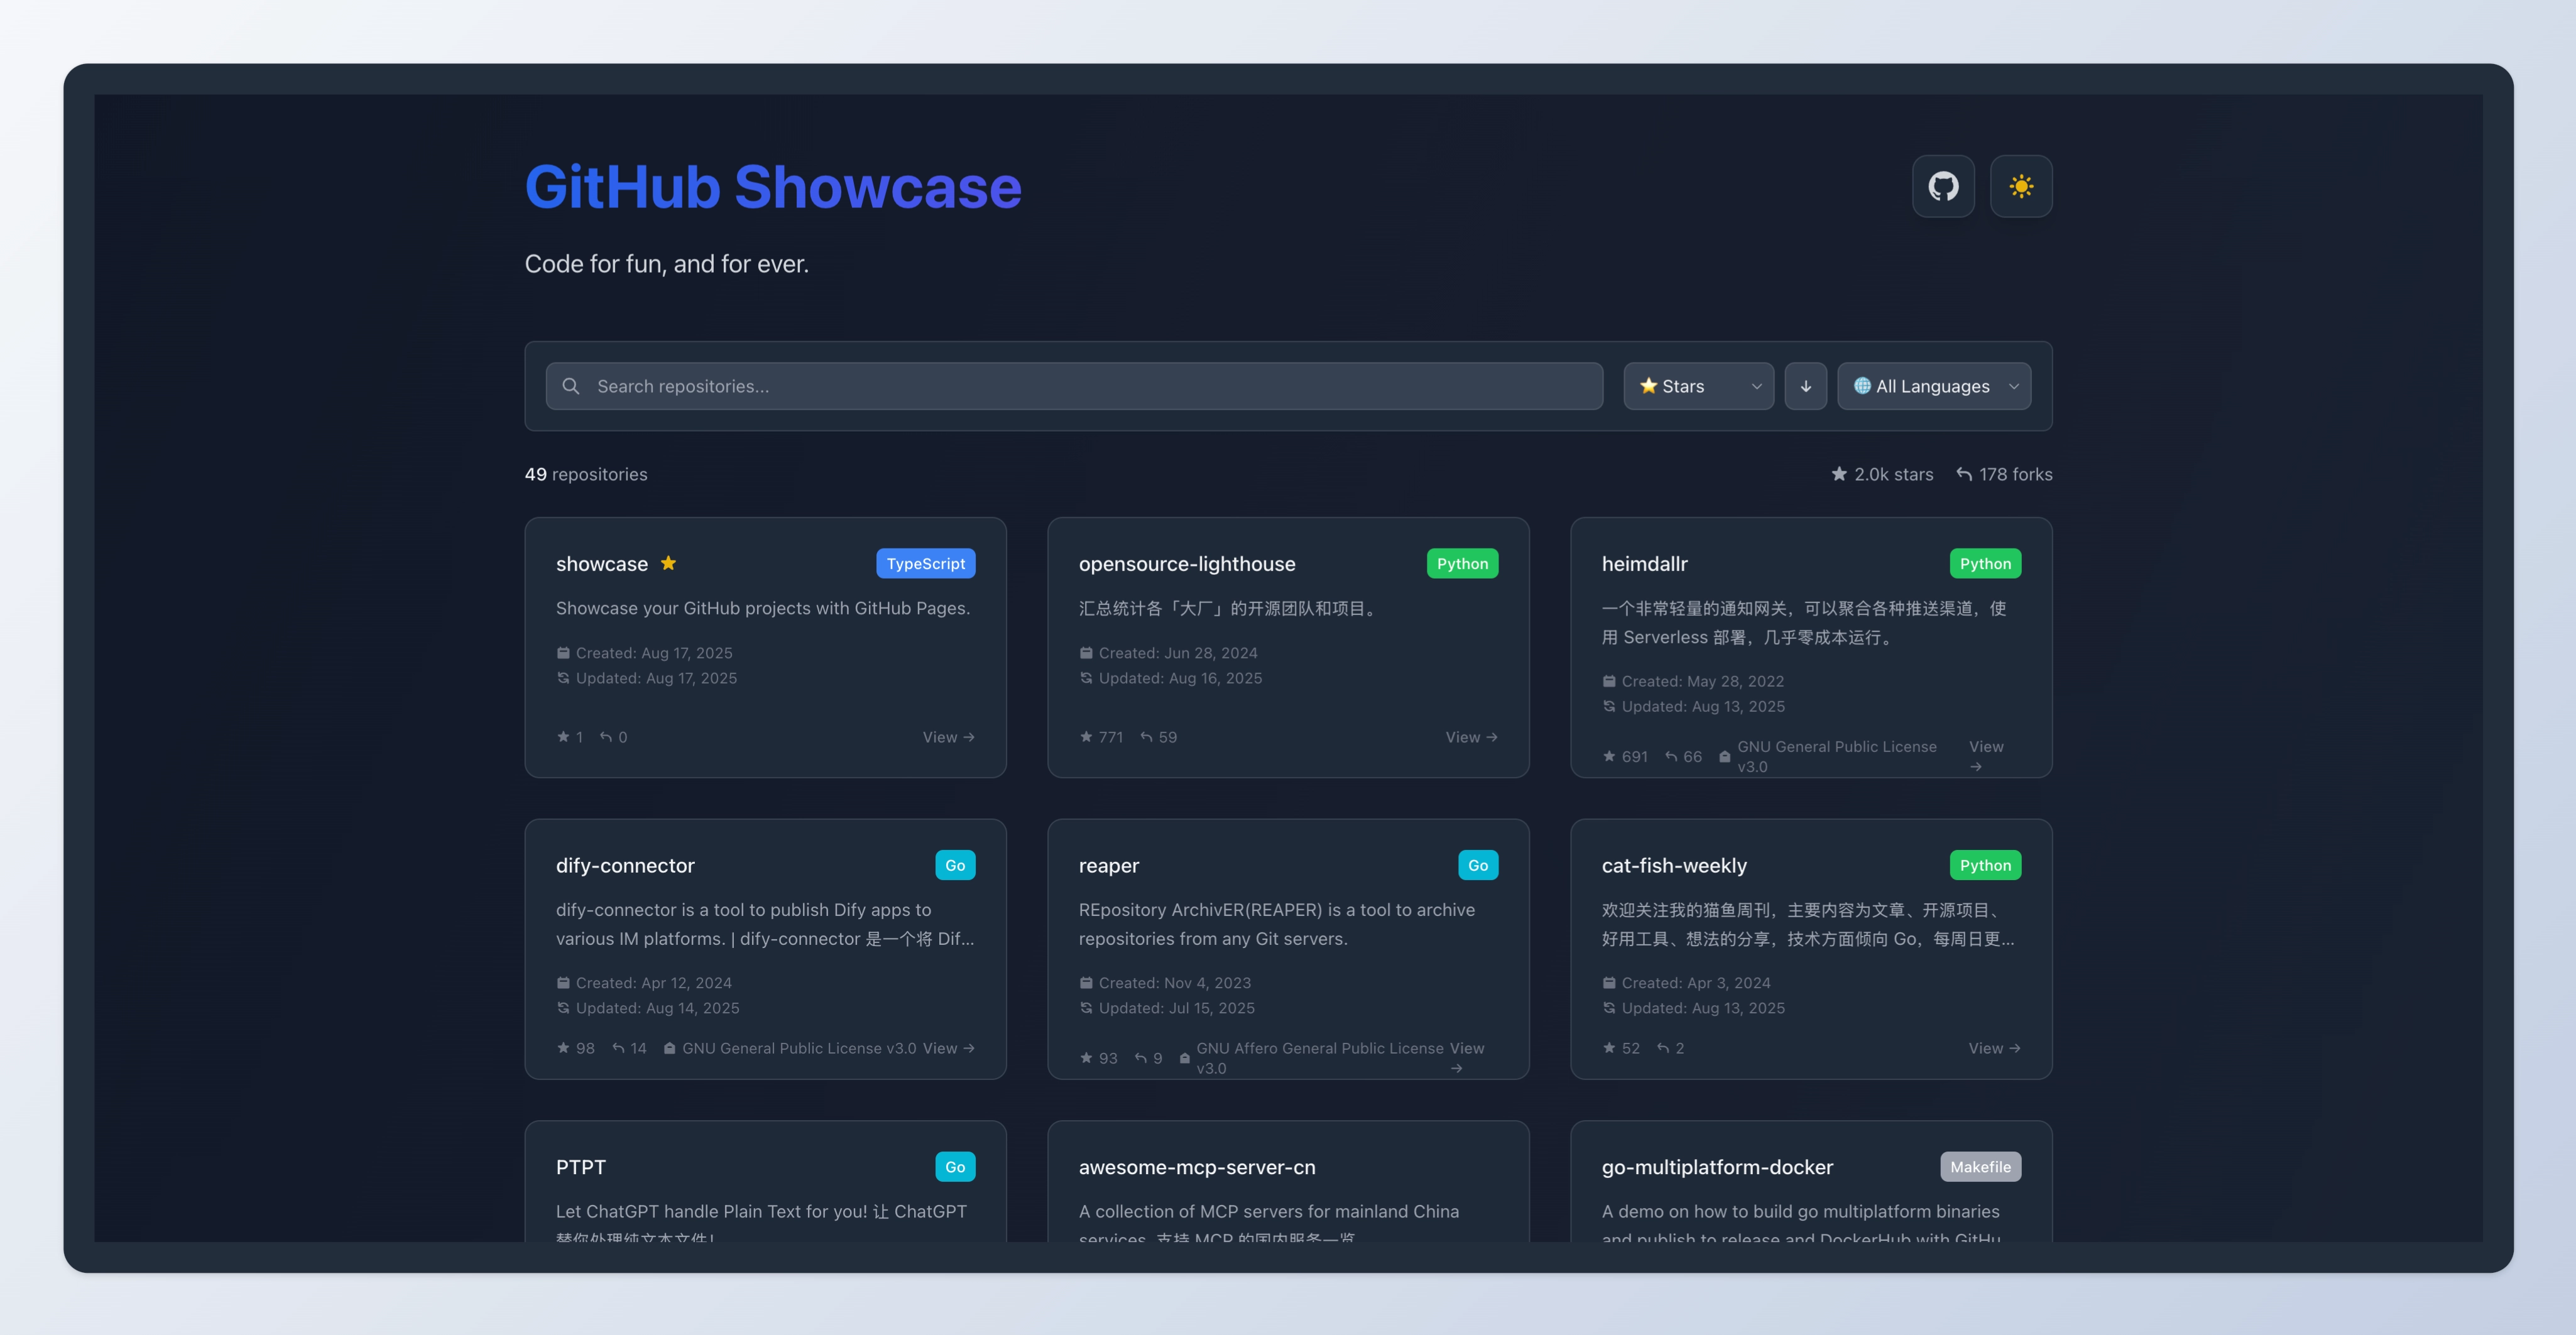Viewport: 2576px width, 1335px height.
Task: Toggle sort direction arrow button
Action: pyautogui.click(x=1806, y=386)
